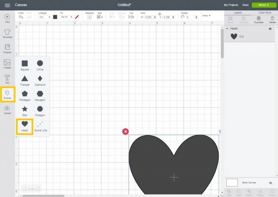The width and height of the screenshot is (278, 197).
Task: Switch to the Layers tab
Action: coord(237,13)
